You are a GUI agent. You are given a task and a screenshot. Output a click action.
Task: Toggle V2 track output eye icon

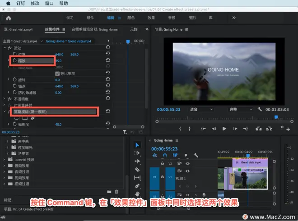pos(187,163)
